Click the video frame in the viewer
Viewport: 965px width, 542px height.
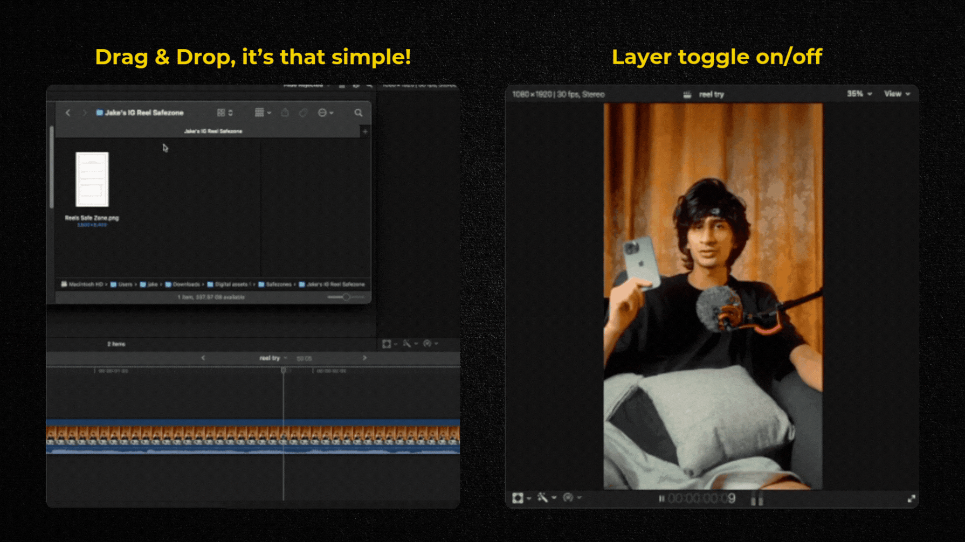click(x=713, y=296)
